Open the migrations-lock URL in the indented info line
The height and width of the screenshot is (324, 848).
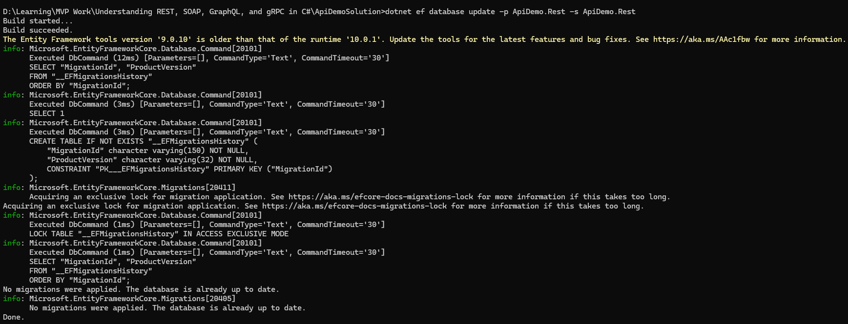(x=380, y=197)
